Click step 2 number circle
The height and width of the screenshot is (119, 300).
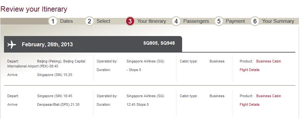pos(89,21)
